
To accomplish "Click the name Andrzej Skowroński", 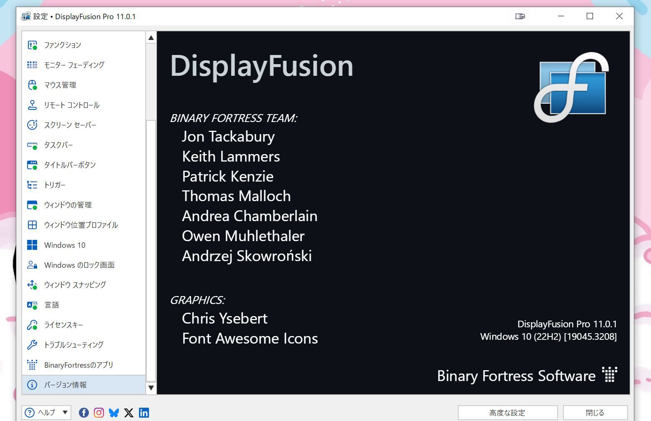I will [x=247, y=256].
